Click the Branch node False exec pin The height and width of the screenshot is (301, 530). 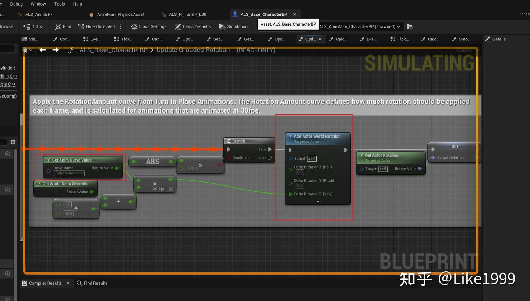tap(270, 157)
